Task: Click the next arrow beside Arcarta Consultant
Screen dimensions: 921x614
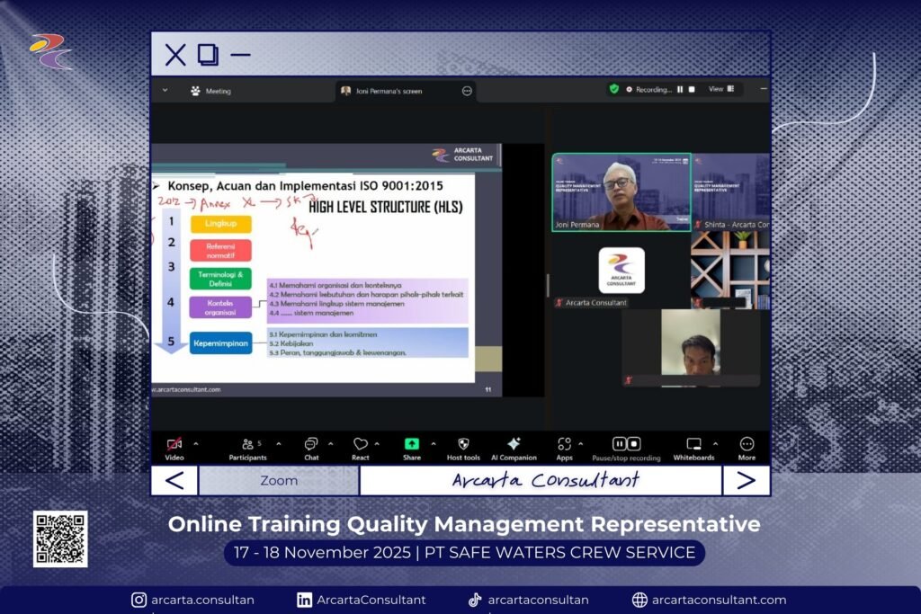Action: 746,480
